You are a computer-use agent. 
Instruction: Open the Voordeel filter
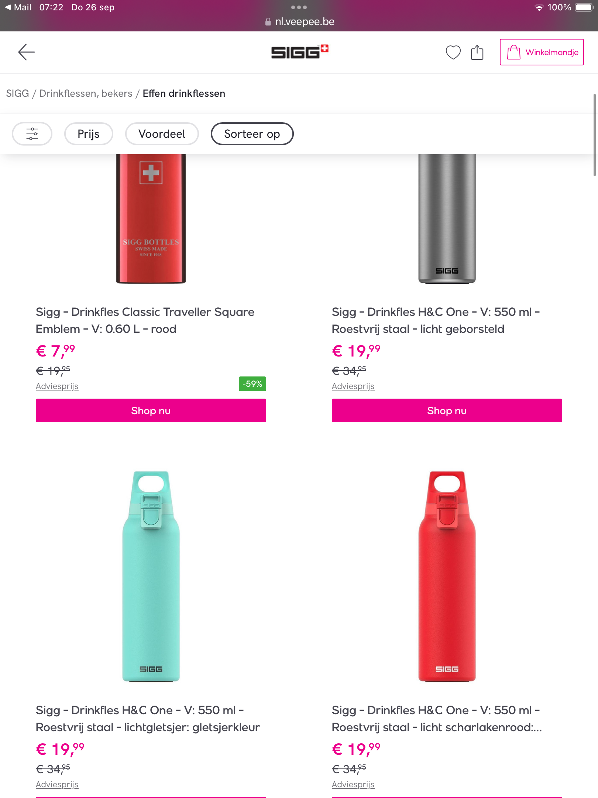[x=162, y=134]
